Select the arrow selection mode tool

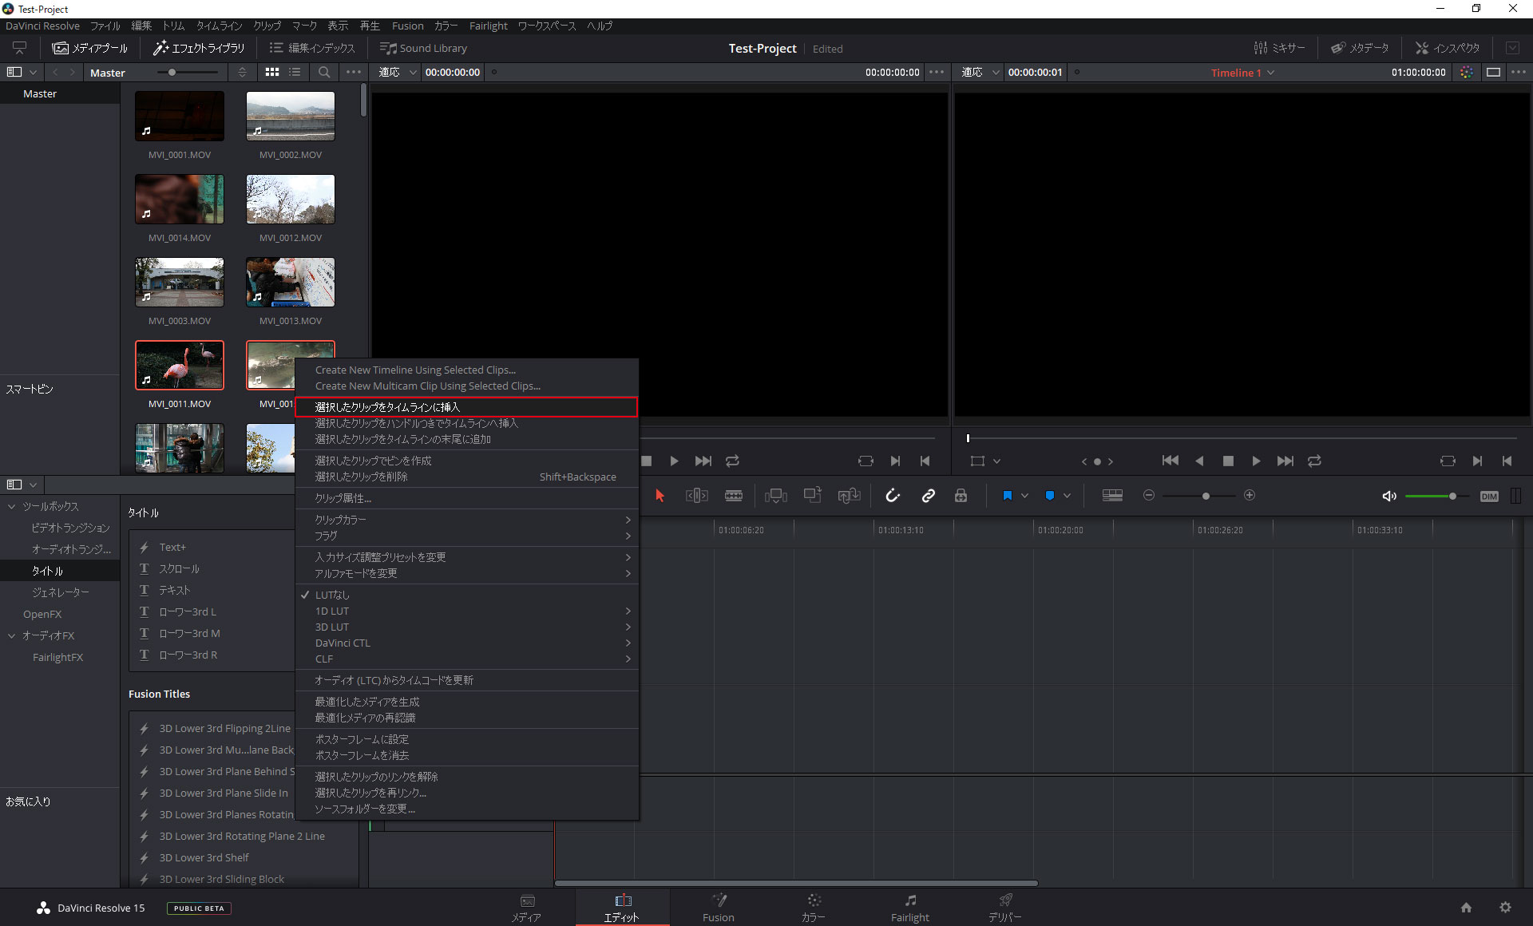(660, 496)
